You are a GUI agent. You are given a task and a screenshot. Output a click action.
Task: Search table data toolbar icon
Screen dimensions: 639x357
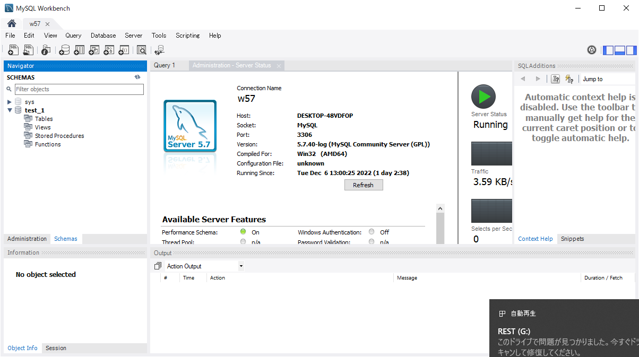(142, 50)
